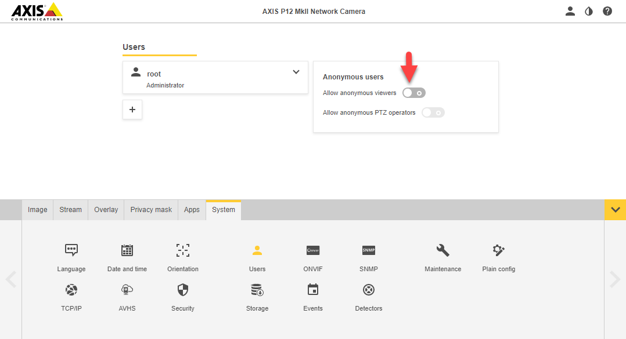Open the Detectors icon
The image size is (626, 339).
pos(369,290)
